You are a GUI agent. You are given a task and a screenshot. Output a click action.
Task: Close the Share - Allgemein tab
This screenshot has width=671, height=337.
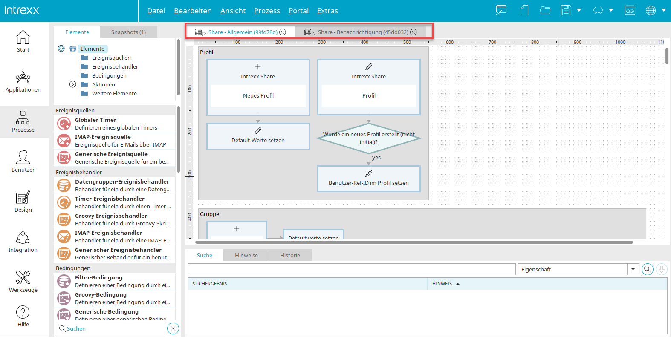[x=283, y=32]
